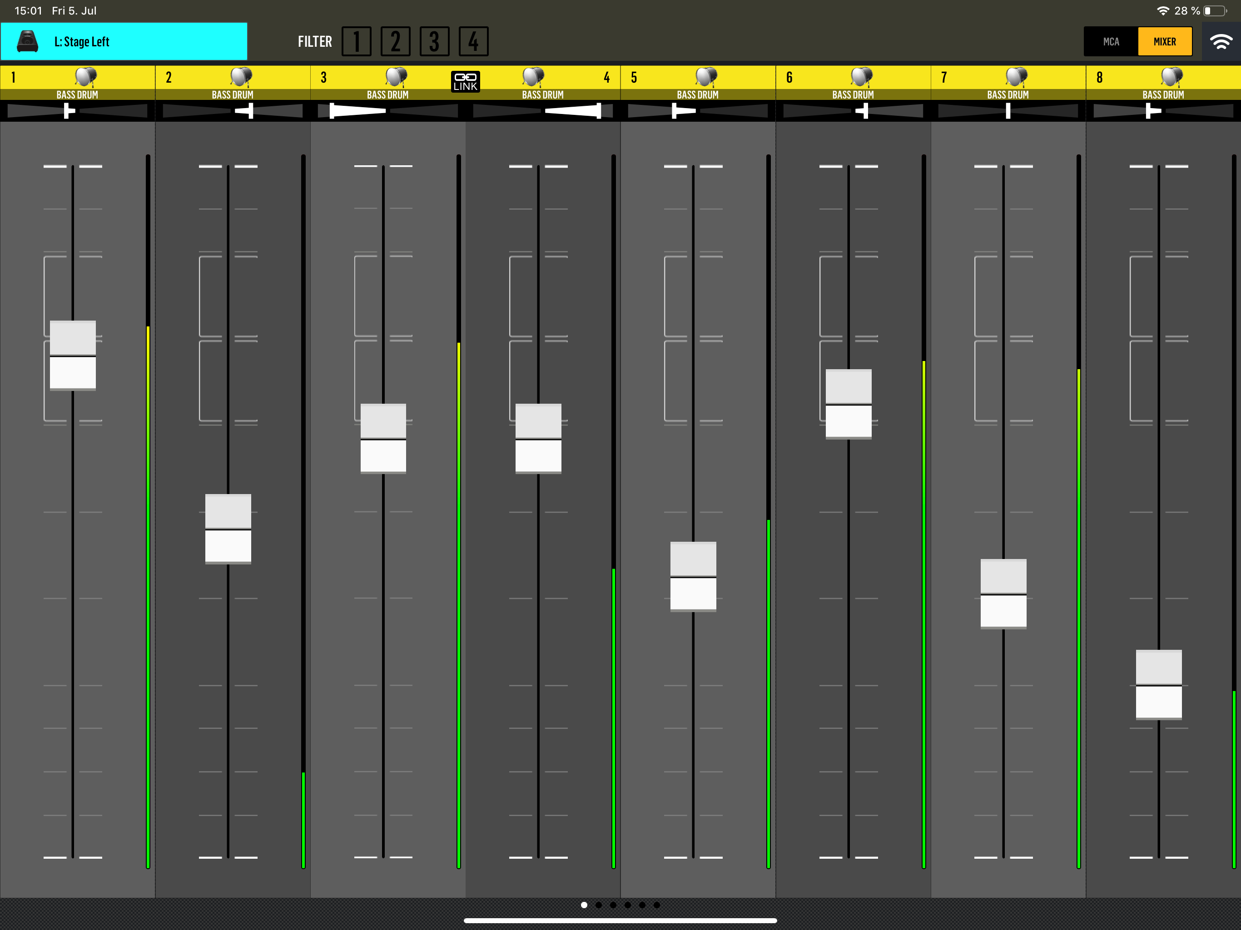The image size is (1241, 930).
Task: Tap the bass drum icon on channel 8
Action: tap(1172, 76)
